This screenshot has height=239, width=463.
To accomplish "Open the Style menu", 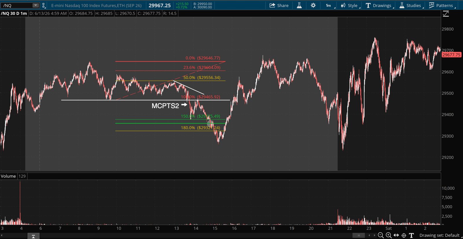I will click(350, 5).
